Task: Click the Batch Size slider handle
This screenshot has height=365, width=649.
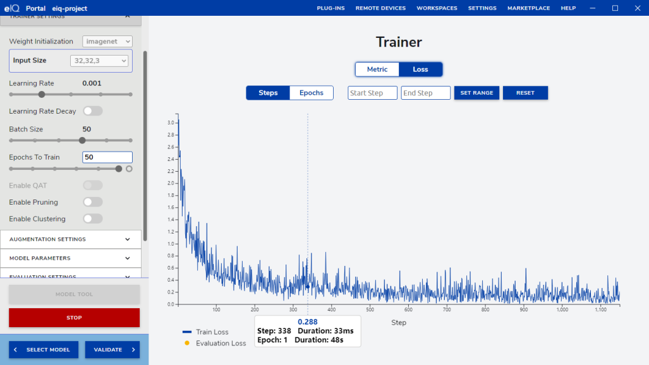Action: pyautogui.click(x=82, y=140)
